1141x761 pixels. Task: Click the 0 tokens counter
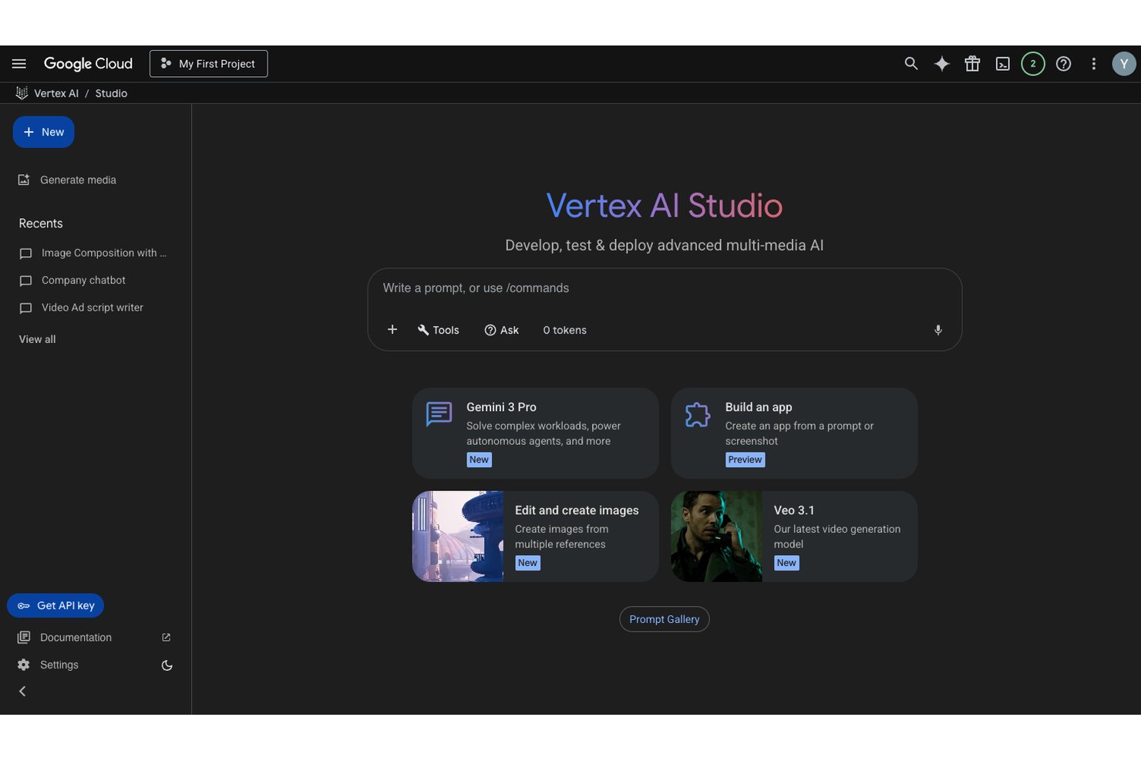coord(565,330)
